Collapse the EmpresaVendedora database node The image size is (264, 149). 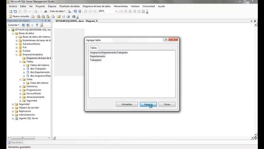(16, 55)
